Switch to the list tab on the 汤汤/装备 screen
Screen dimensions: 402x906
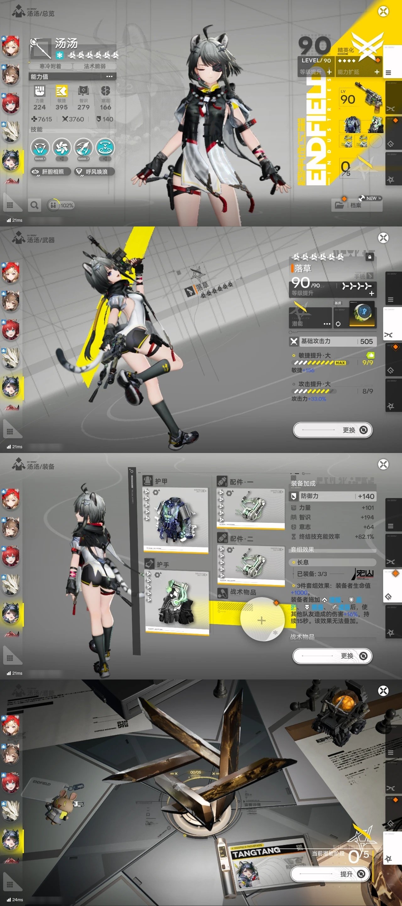pyautogui.click(x=390, y=526)
